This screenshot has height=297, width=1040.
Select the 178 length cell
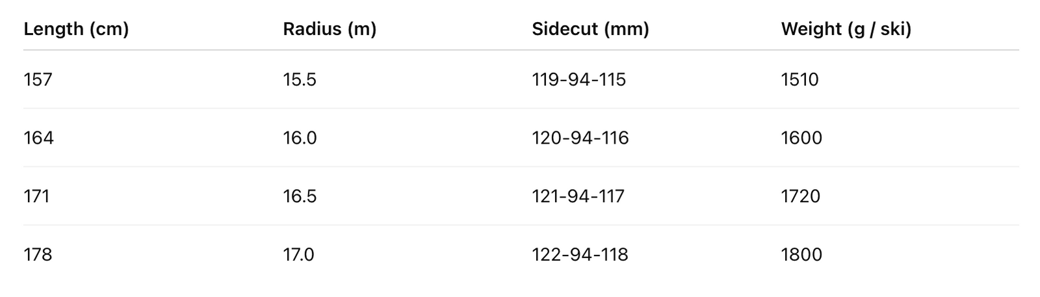pyautogui.click(x=38, y=255)
